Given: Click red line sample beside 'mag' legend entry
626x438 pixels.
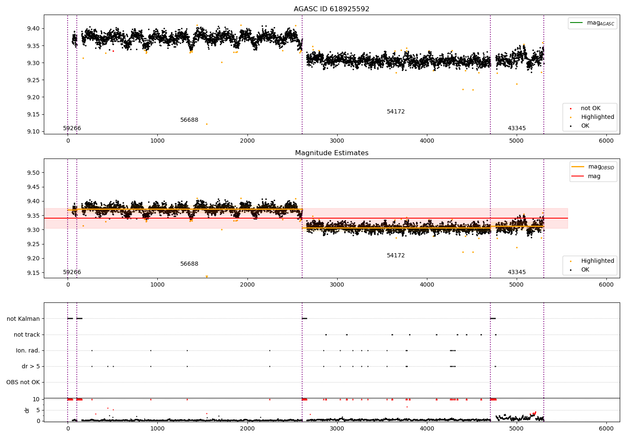Looking at the screenshot, I should pyautogui.click(x=578, y=176).
